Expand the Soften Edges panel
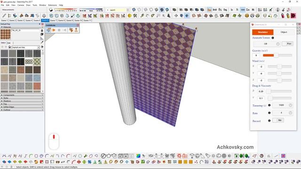 [x=22, y=107]
